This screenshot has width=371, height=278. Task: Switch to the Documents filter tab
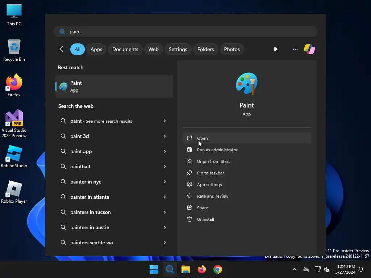coord(125,49)
